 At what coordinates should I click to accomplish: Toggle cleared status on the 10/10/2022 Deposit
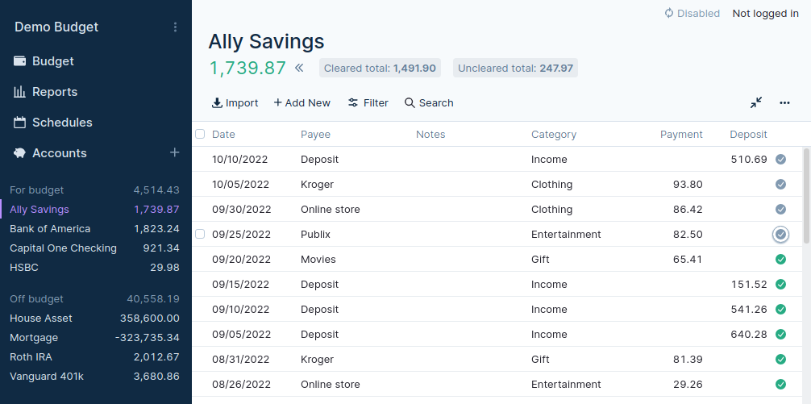point(780,160)
